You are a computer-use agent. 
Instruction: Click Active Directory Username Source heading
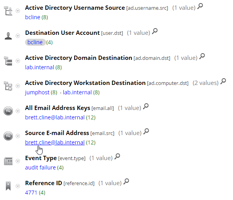click(75, 8)
